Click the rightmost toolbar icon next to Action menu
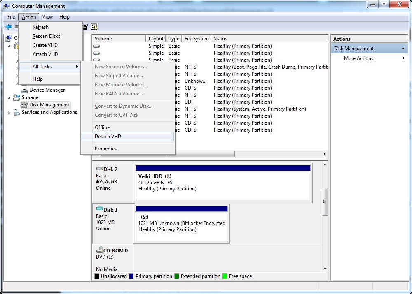 pyautogui.click(x=94, y=27)
